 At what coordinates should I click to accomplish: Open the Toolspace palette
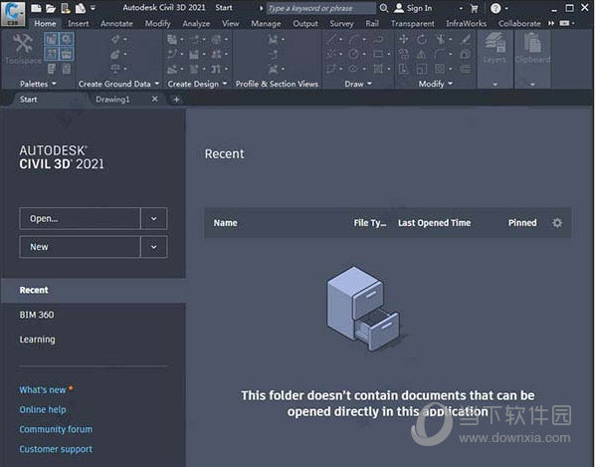(x=23, y=48)
